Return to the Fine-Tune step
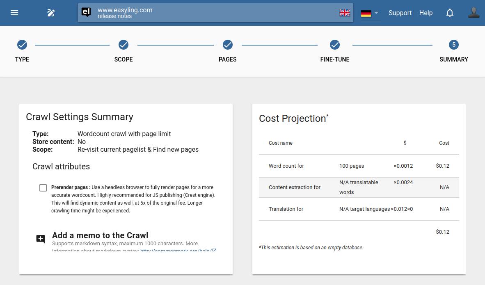The image size is (485, 285). 335,45
